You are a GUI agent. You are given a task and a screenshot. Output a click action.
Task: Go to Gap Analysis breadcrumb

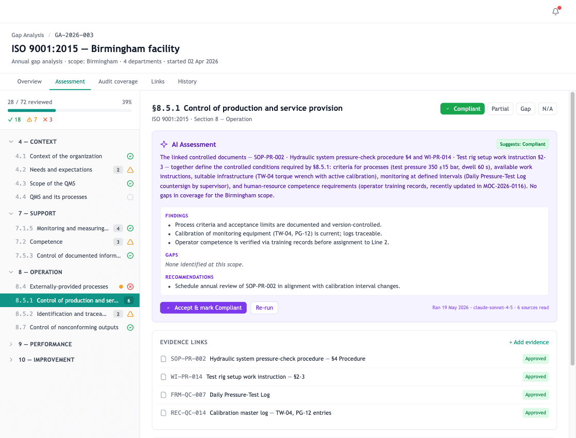coord(27,35)
